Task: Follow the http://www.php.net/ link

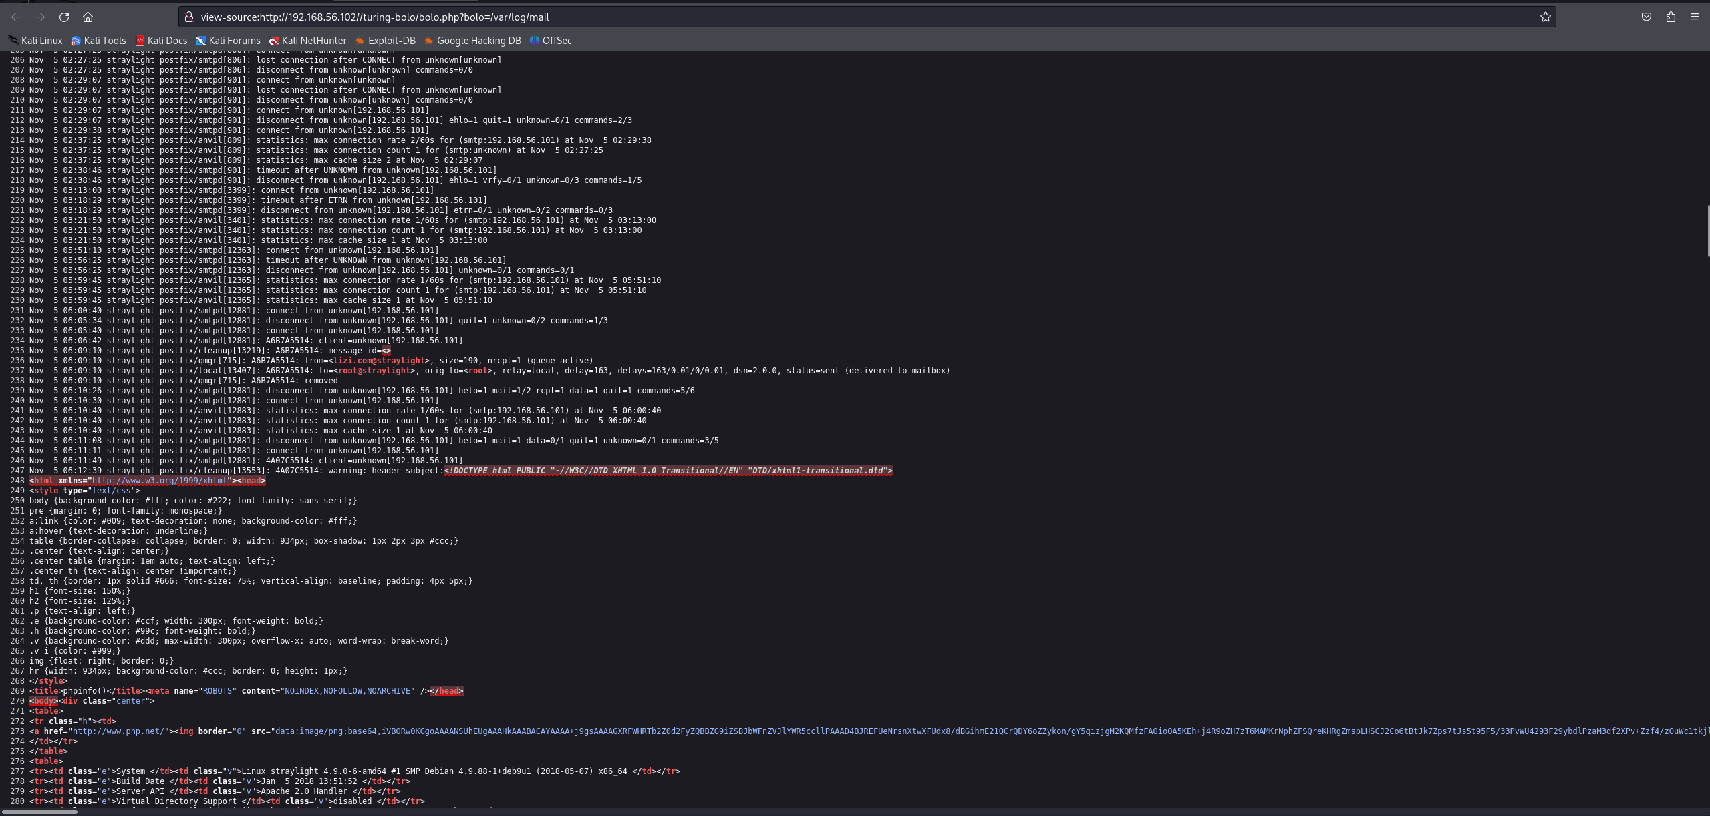Action: [x=118, y=731]
